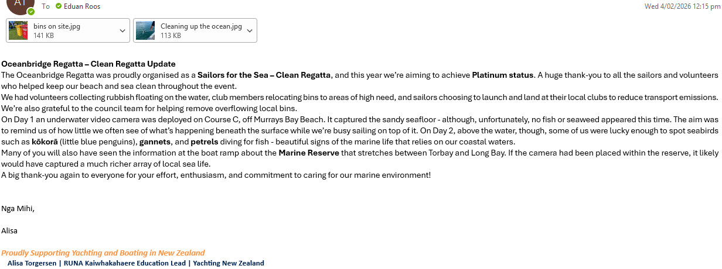722x269 pixels.
Task: Click bold text Sailors for the Sea – Clean Regatta
Action: point(264,75)
